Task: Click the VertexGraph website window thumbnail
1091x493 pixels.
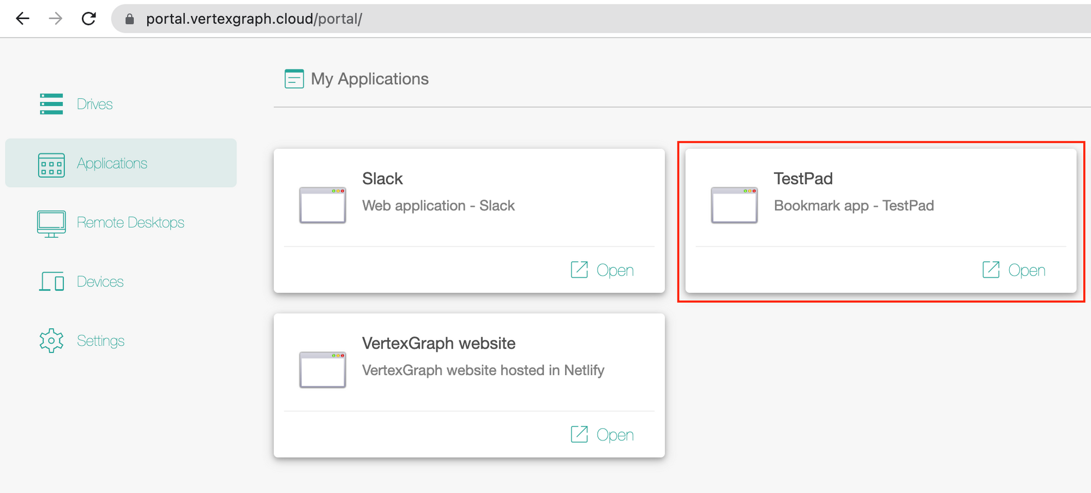Action: (322, 370)
